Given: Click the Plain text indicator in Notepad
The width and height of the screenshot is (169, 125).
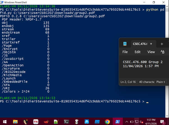Looking at the screenshot, I should pyautogui.click(x=161, y=82).
